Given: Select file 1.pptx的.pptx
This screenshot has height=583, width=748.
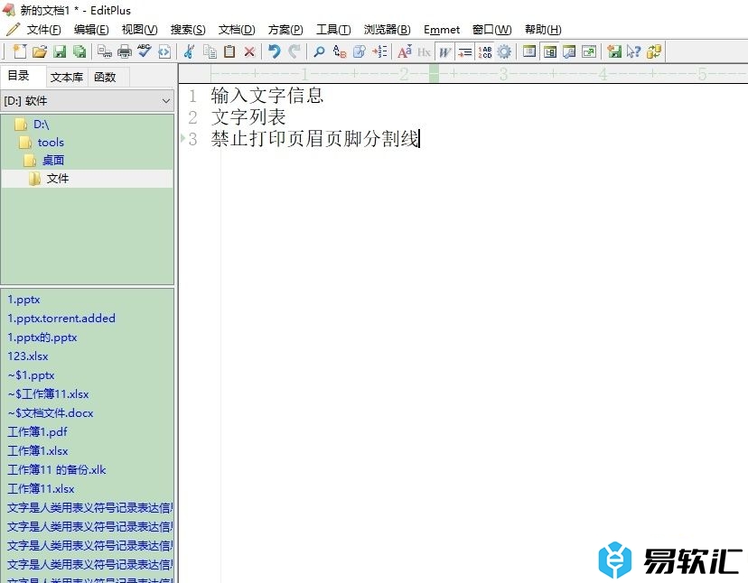Looking at the screenshot, I should tap(42, 338).
